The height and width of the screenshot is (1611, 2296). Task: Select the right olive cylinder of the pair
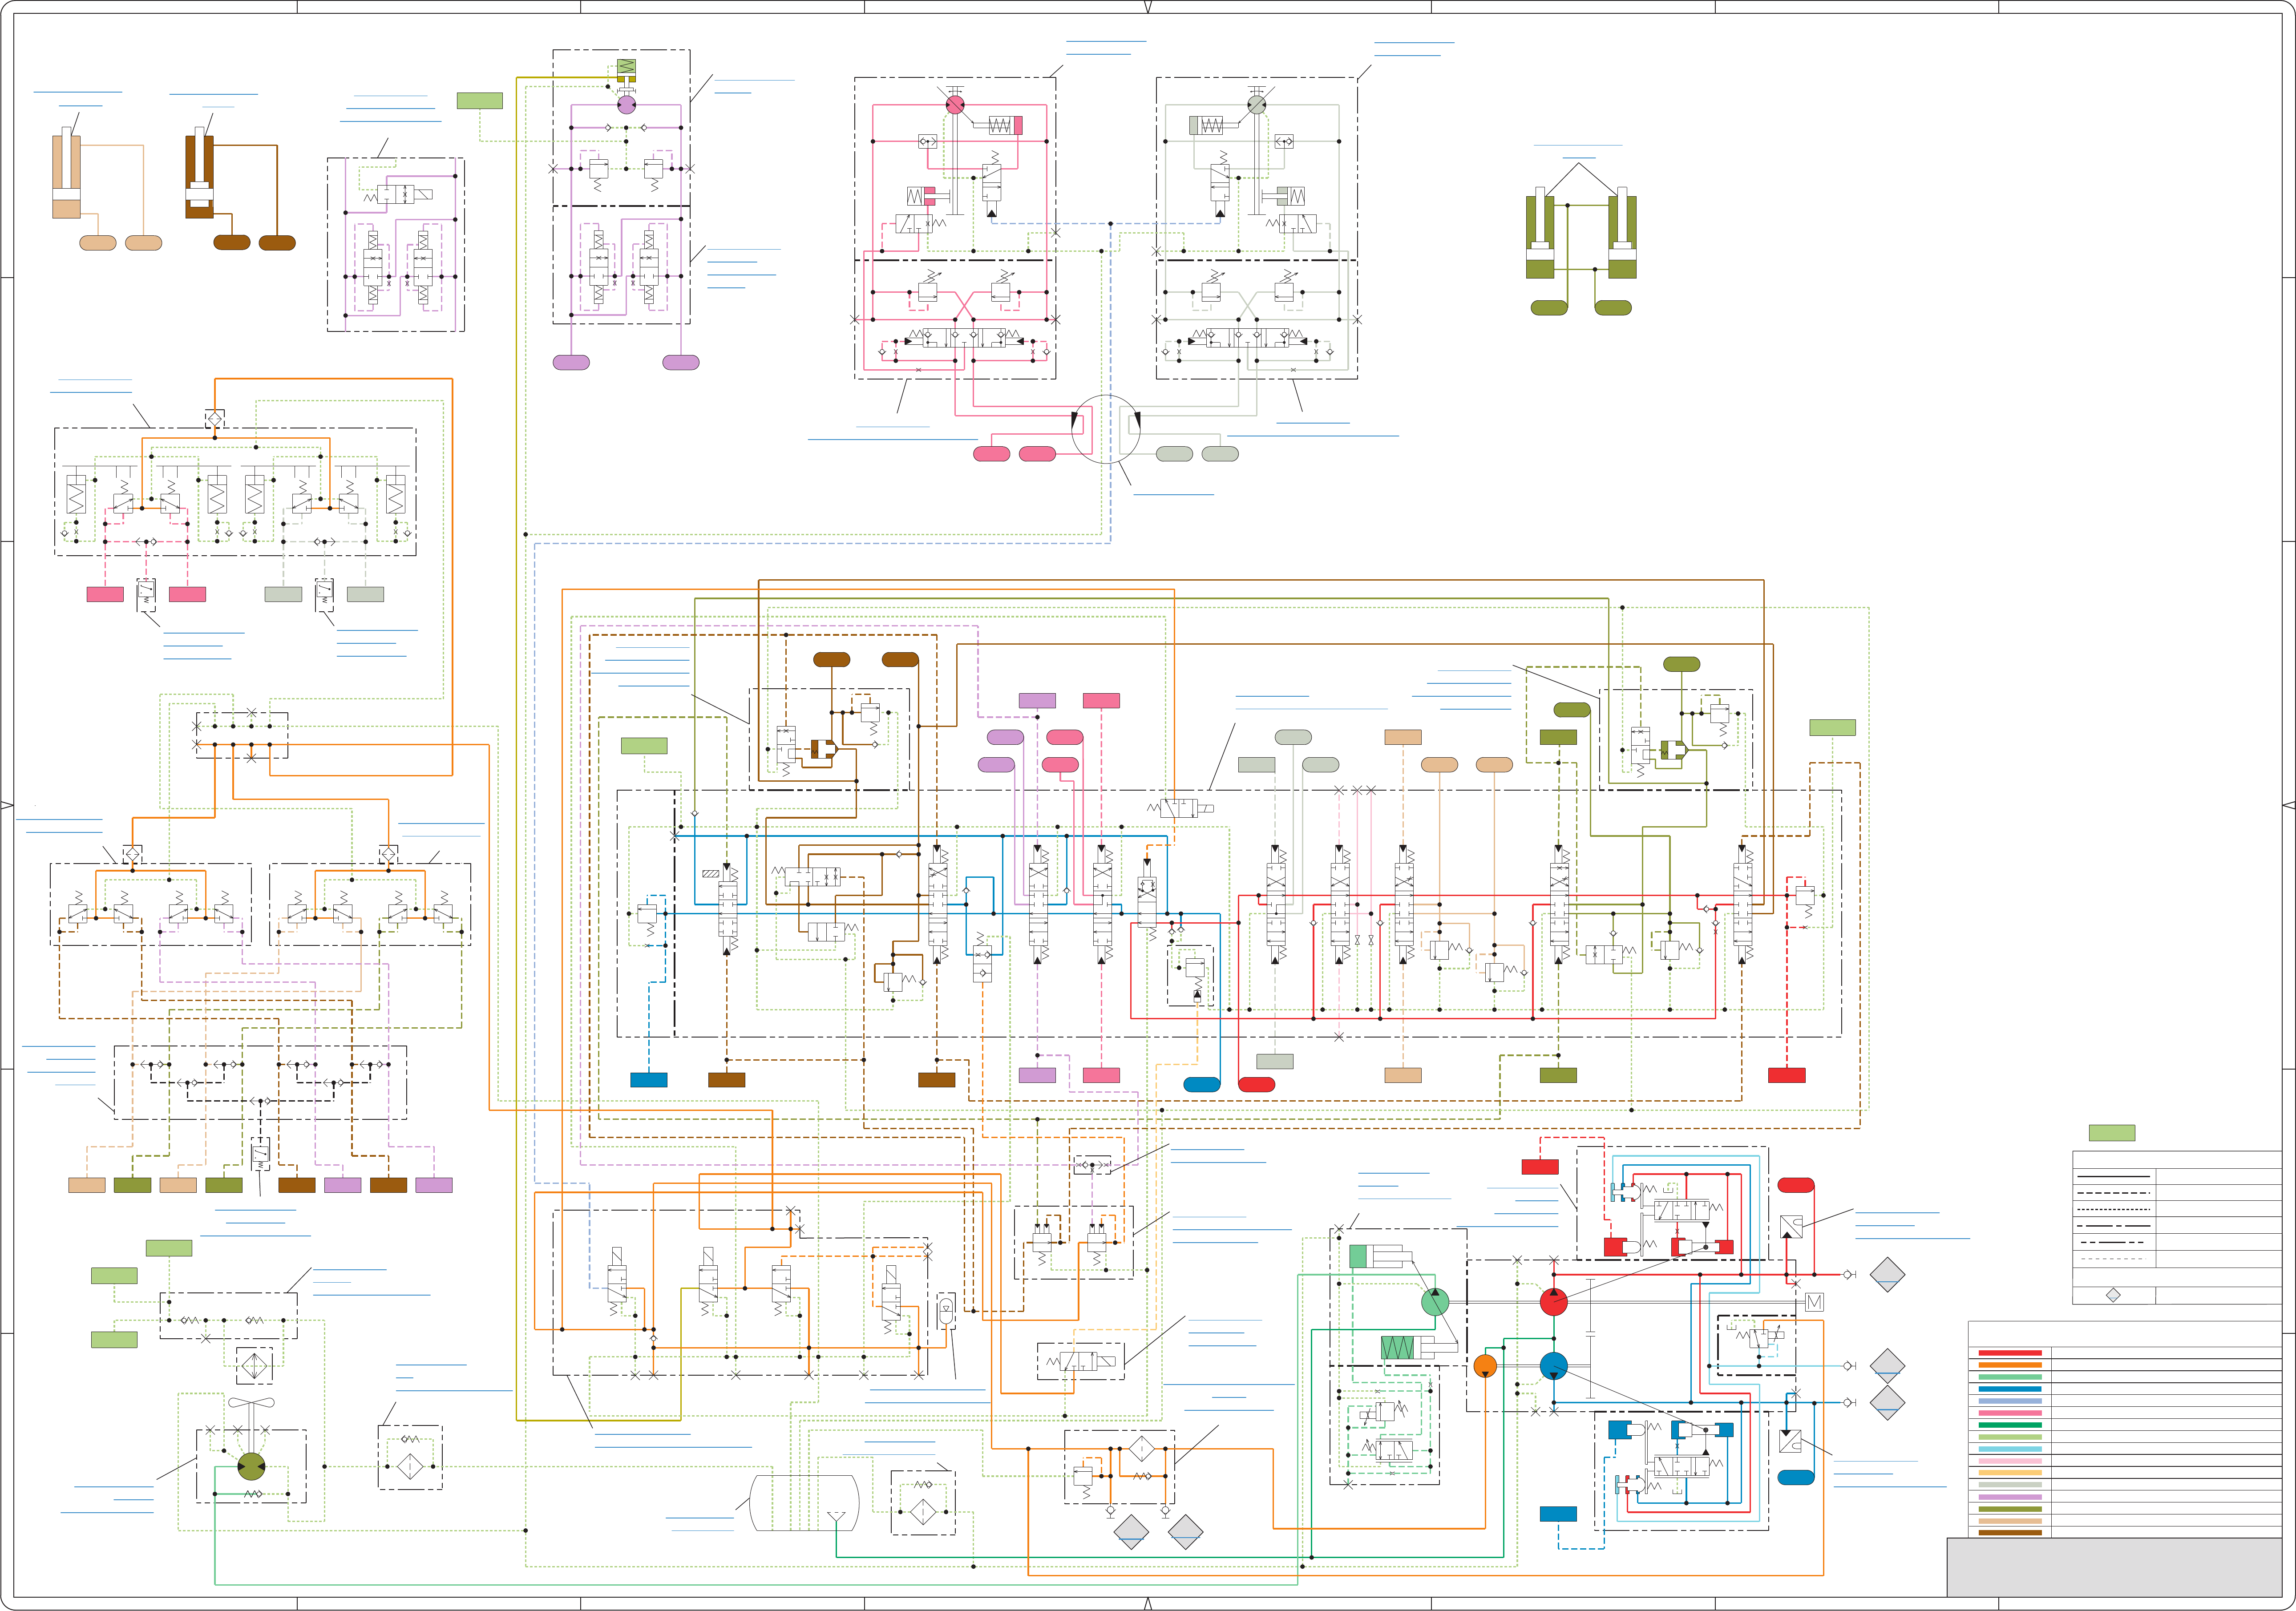[1622, 232]
